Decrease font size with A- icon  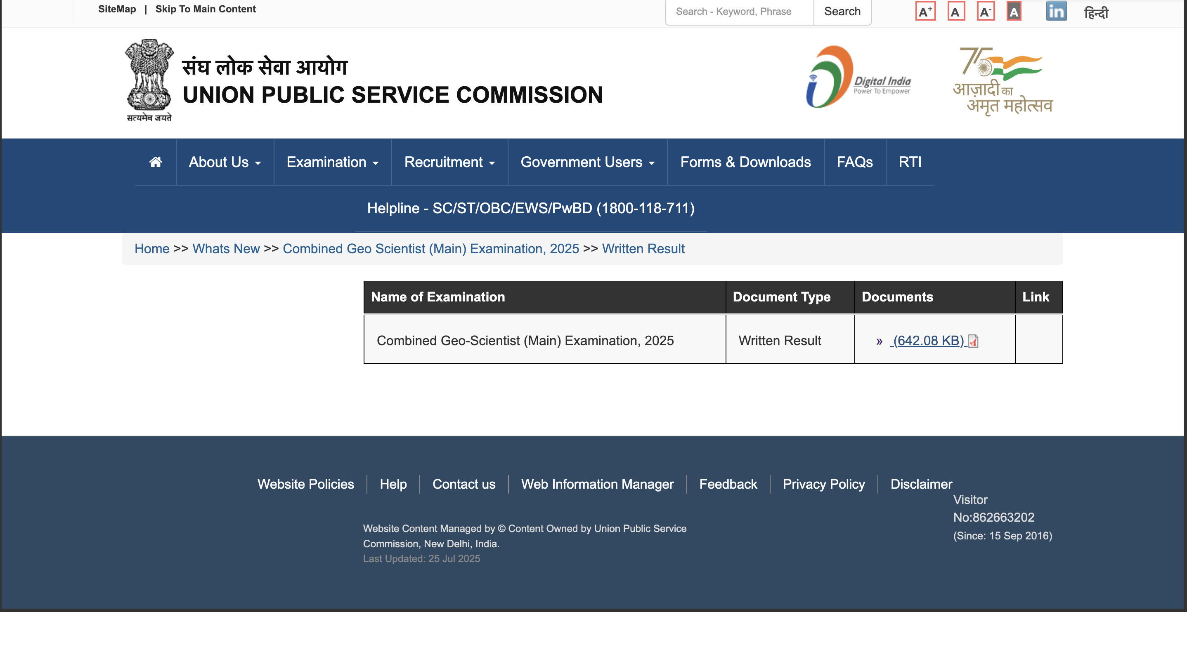[x=986, y=12]
